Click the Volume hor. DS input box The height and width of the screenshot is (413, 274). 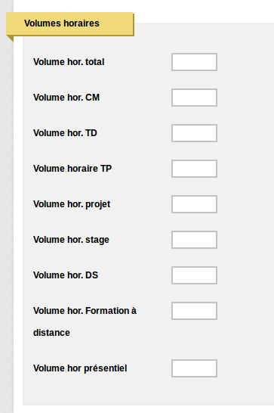tap(194, 275)
